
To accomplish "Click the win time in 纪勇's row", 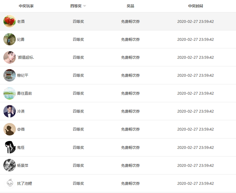I will click(195, 40).
